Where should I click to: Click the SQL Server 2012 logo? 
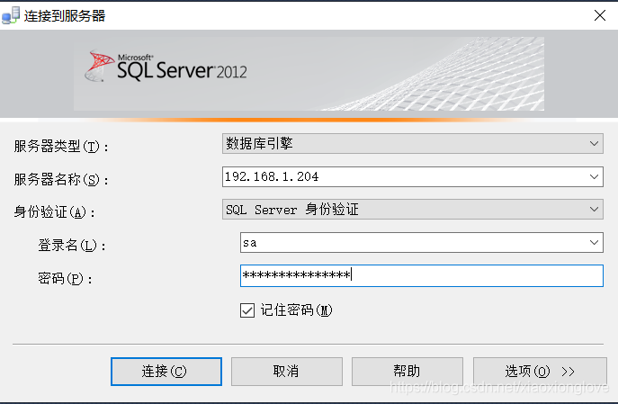[166, 67]
